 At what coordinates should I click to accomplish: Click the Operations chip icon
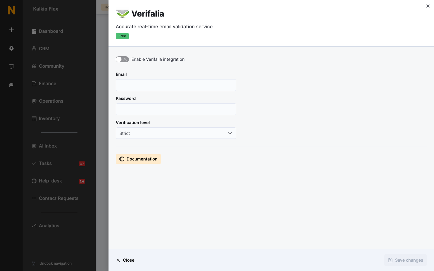pyautogui.click(x=34, y=101)
